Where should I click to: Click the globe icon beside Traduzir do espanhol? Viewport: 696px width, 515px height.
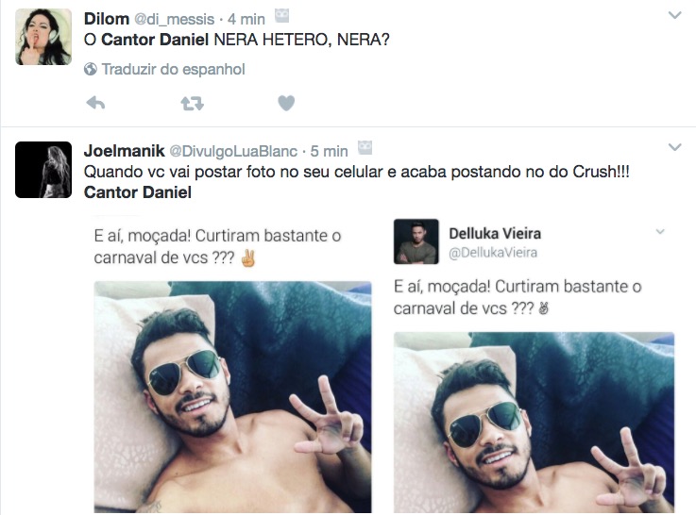click(x=91, y=69)
